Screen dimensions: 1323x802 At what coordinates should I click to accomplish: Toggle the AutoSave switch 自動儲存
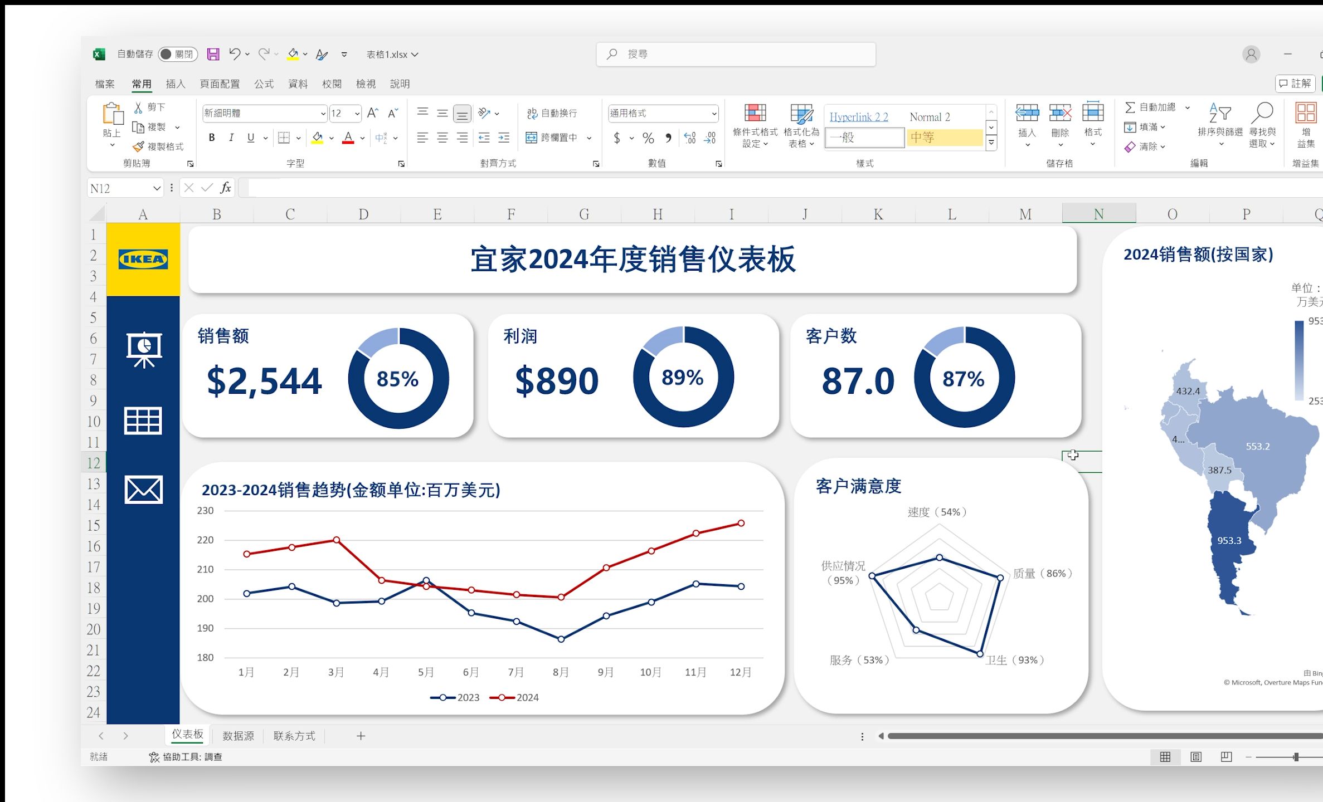tap(178, 54)
